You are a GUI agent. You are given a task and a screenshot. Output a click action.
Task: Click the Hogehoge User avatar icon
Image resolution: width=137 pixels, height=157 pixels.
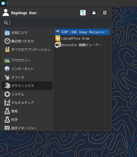pyautogui.click(x=6, y=12)
